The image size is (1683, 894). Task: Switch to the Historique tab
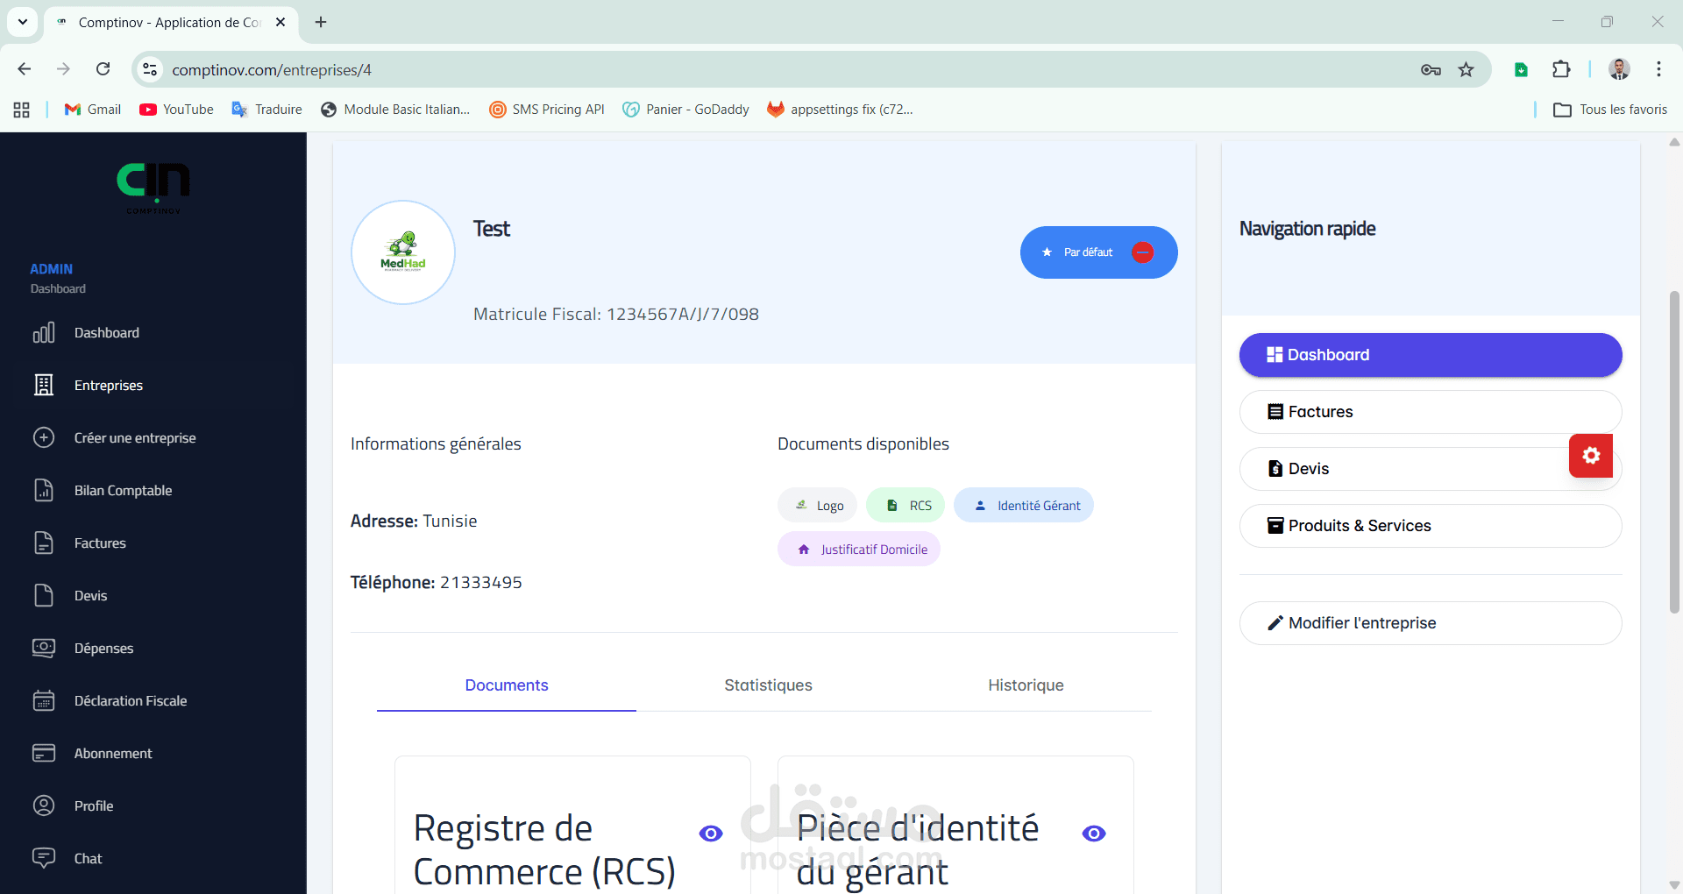[x=1026, y=685]
